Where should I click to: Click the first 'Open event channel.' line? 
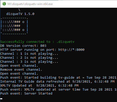[19, 66]
